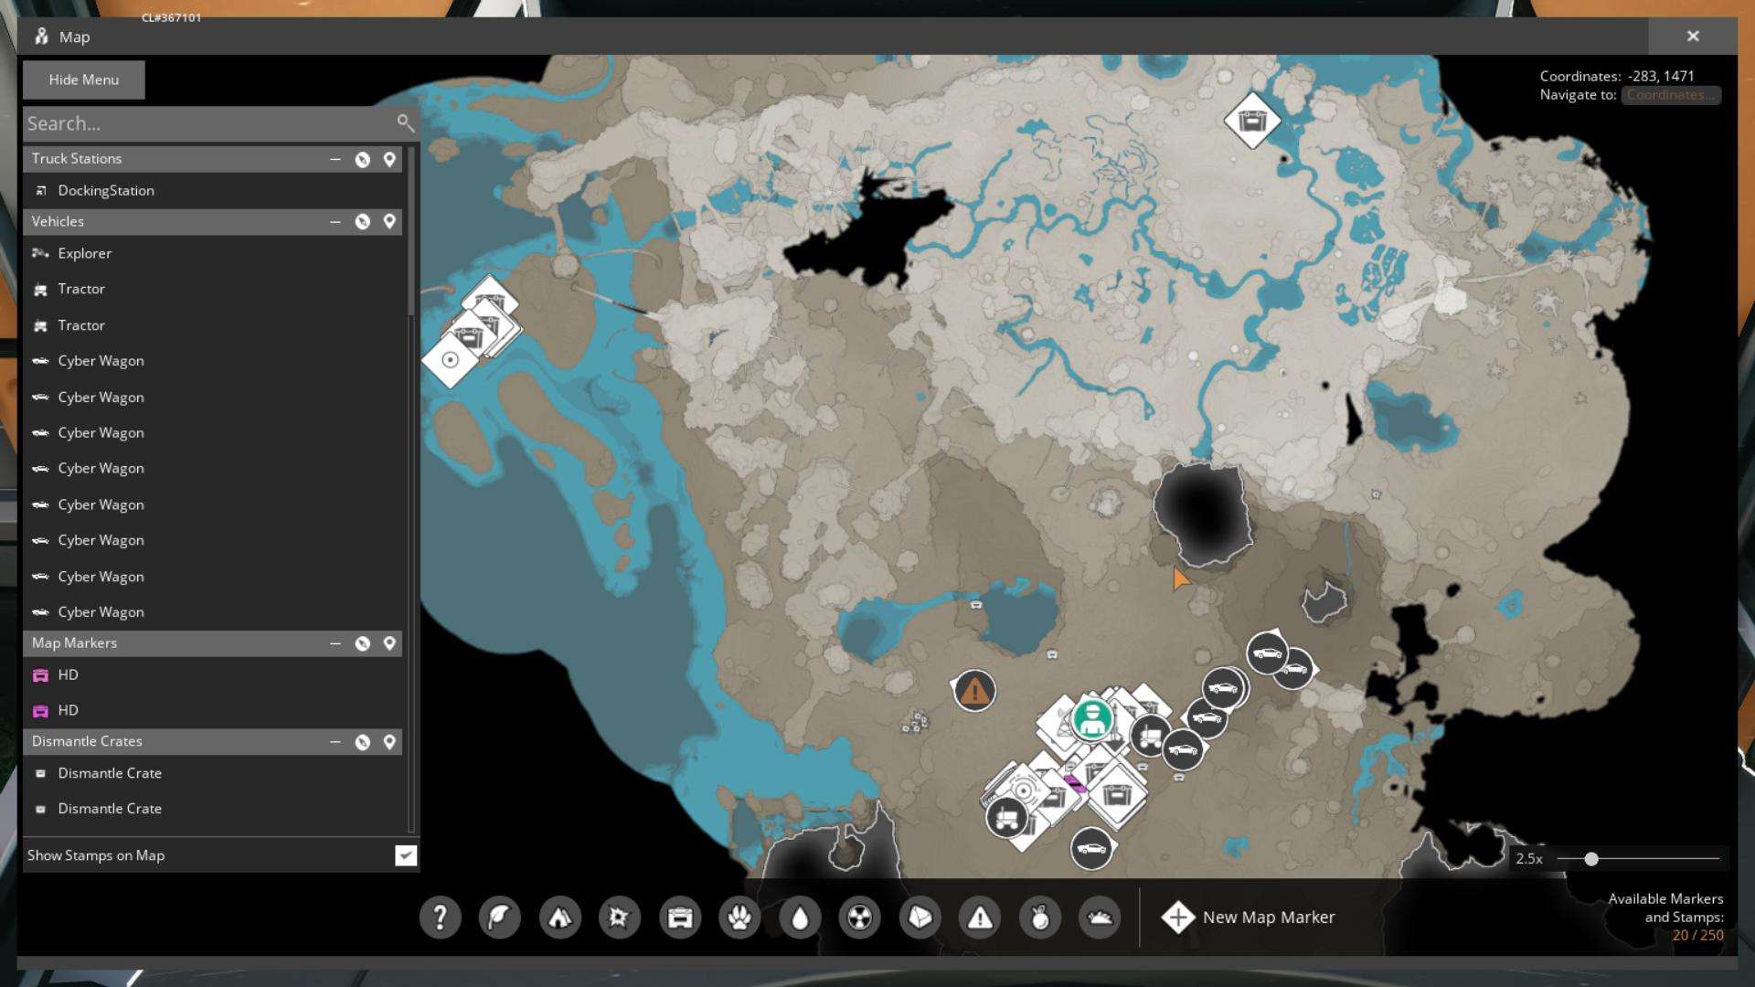
Task: Click the zoom slider handle
Action: pos(1591,859)
